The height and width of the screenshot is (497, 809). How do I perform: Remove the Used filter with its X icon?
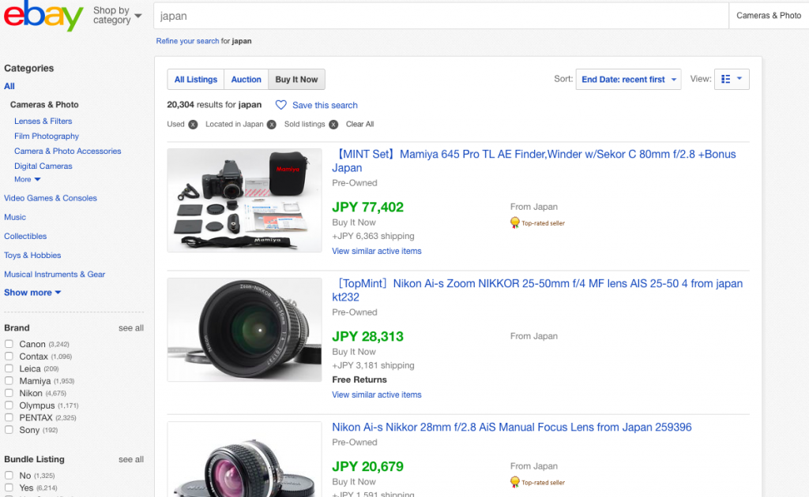click(193, 125)
